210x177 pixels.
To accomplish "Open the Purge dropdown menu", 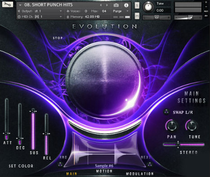I will tap(121, 11).
